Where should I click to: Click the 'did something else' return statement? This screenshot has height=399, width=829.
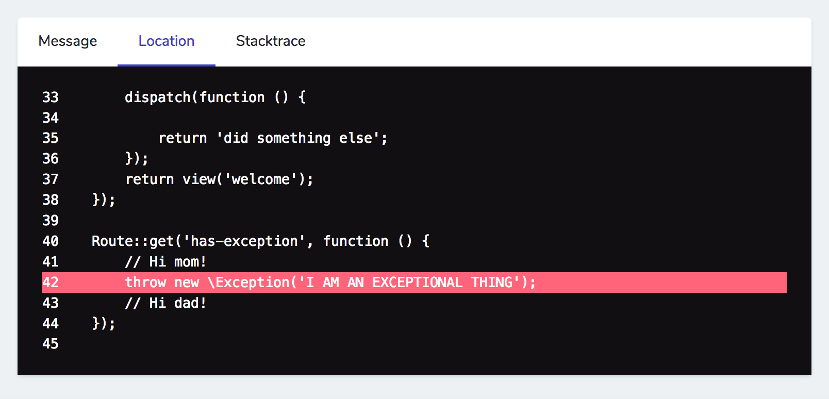click(x=273, y=138)
